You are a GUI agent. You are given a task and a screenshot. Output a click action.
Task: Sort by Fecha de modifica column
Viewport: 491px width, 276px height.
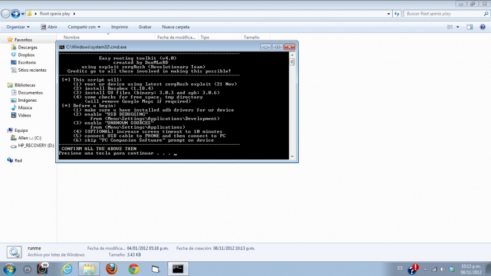176,37
